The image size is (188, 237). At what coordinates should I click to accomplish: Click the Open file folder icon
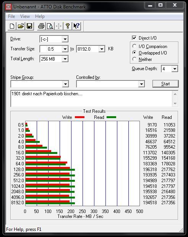coord(21,26)
